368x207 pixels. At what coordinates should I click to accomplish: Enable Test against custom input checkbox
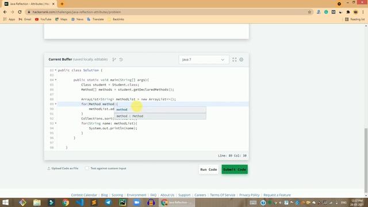click(x=87, y=168)
